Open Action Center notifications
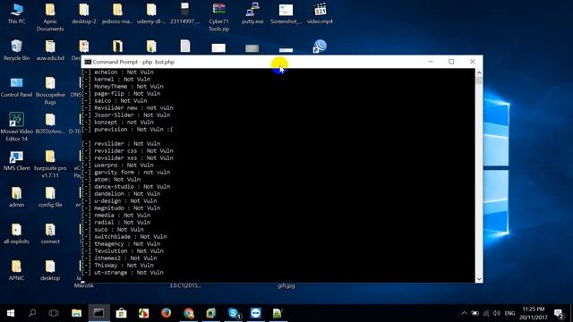Viewport: 573px width, 322px height. (559, 313)
